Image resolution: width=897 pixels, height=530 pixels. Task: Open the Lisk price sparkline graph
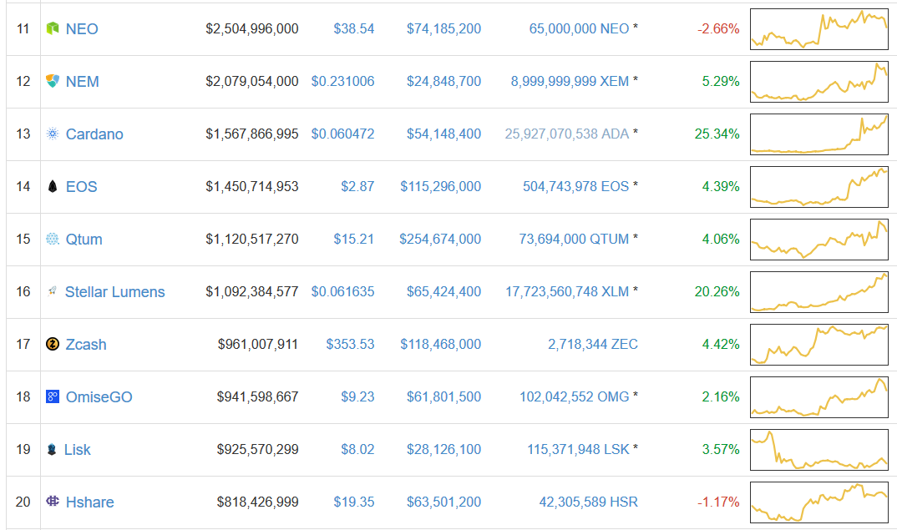(818, 450)
